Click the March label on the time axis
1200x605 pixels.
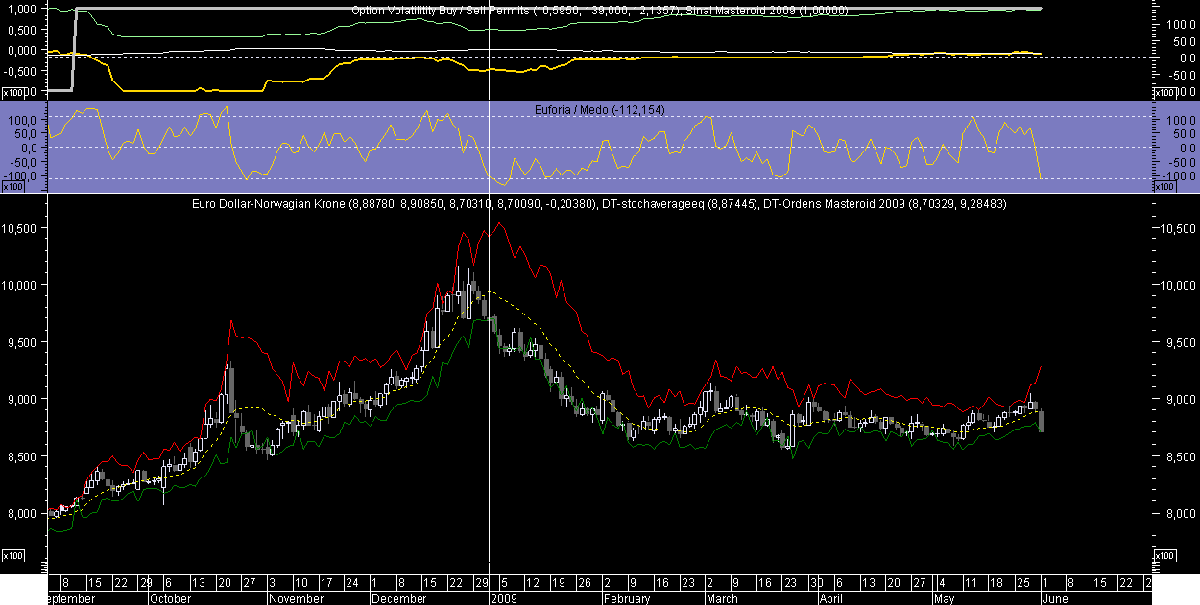click(722, 598)
